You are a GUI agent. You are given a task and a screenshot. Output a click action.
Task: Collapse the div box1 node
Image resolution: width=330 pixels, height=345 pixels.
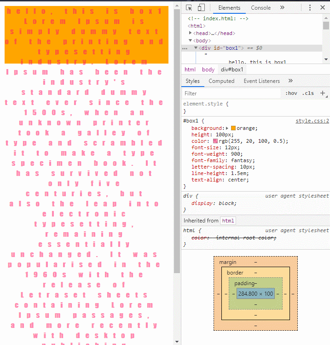pyautogui.click(x=196, y=48)
